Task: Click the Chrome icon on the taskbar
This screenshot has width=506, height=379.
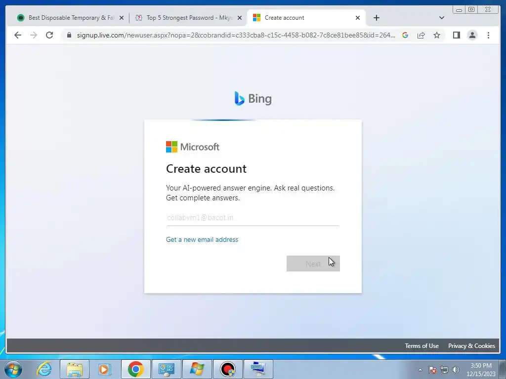Action: 135,369
